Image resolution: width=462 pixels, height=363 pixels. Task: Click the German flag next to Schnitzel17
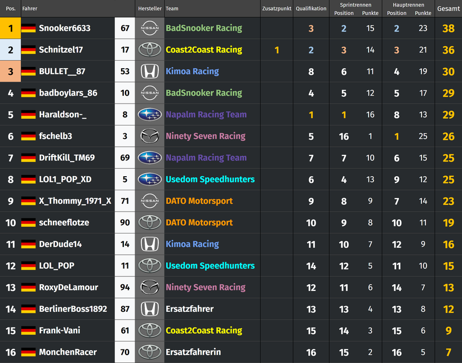click(x=29, y=50)
